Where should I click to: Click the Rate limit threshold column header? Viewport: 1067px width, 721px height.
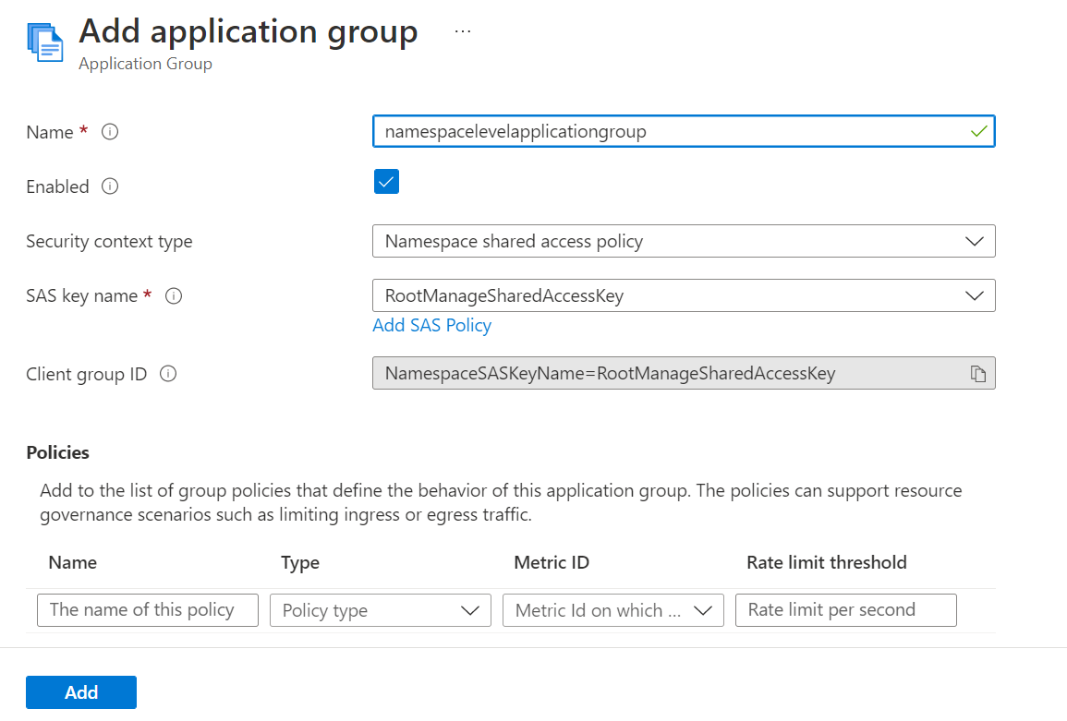coord(826,562)
